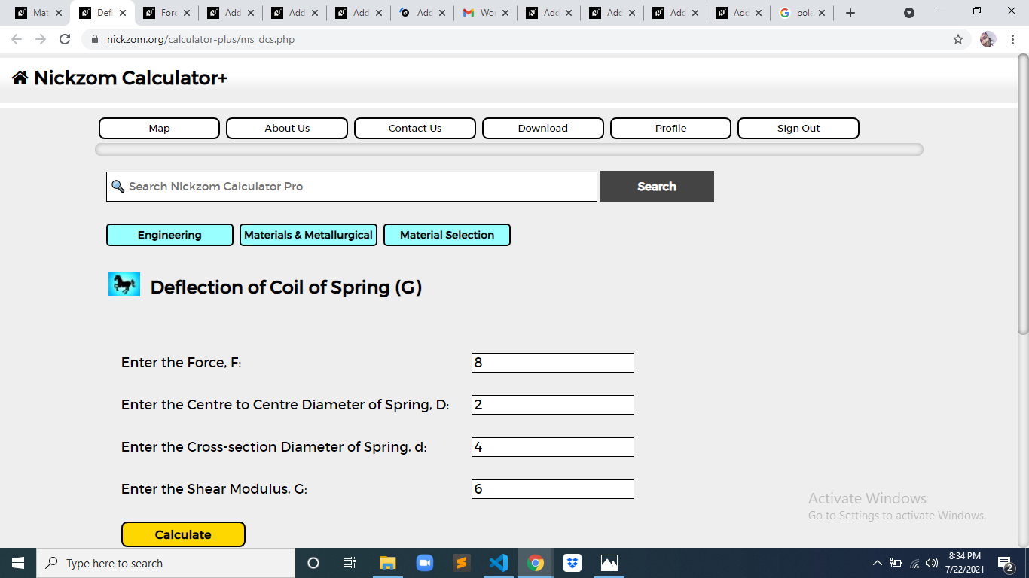Viewport: 1029px width, 578px height.
Task: Click the 'Enter the Shear Modulus, G:' label
Action: click(x=215, y=489)
